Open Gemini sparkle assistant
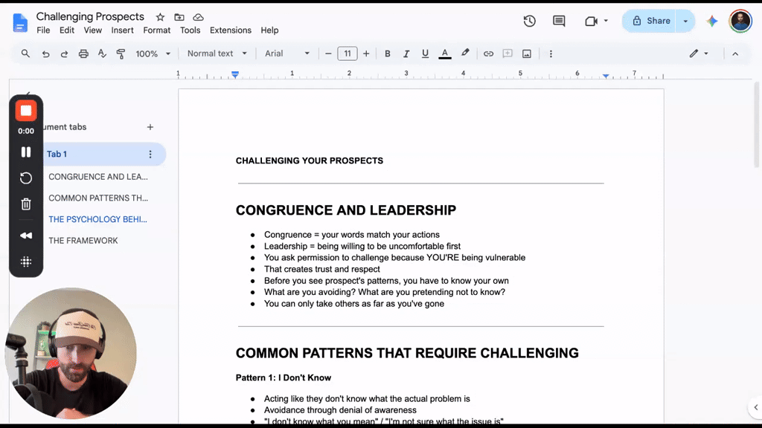 pyautogui.click(x=712, y=21)
